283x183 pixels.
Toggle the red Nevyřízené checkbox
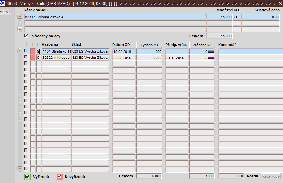pos(59,177)
